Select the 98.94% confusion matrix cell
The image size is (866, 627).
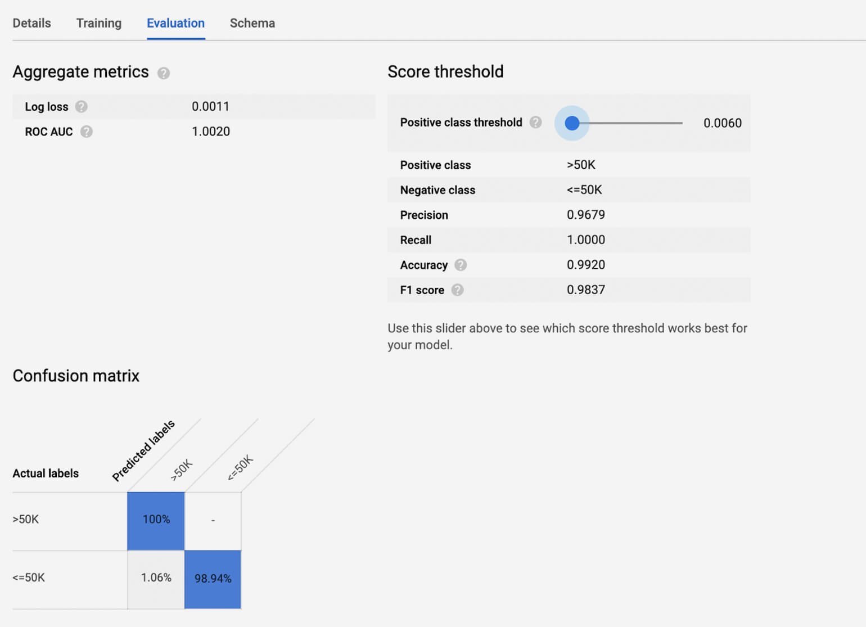click(x=213, y=579)
